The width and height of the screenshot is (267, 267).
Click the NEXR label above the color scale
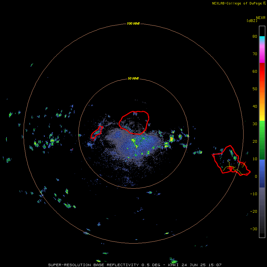click(x=261, y=18)
